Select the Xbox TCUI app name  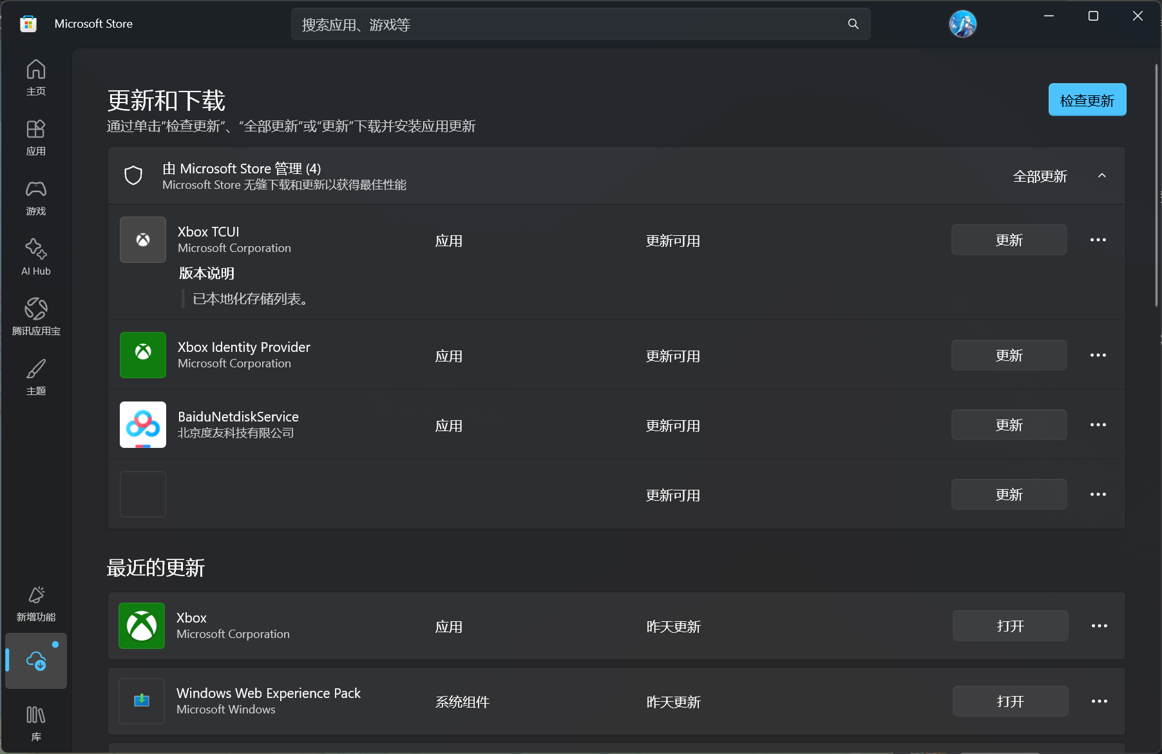click(x=209, y=231)
